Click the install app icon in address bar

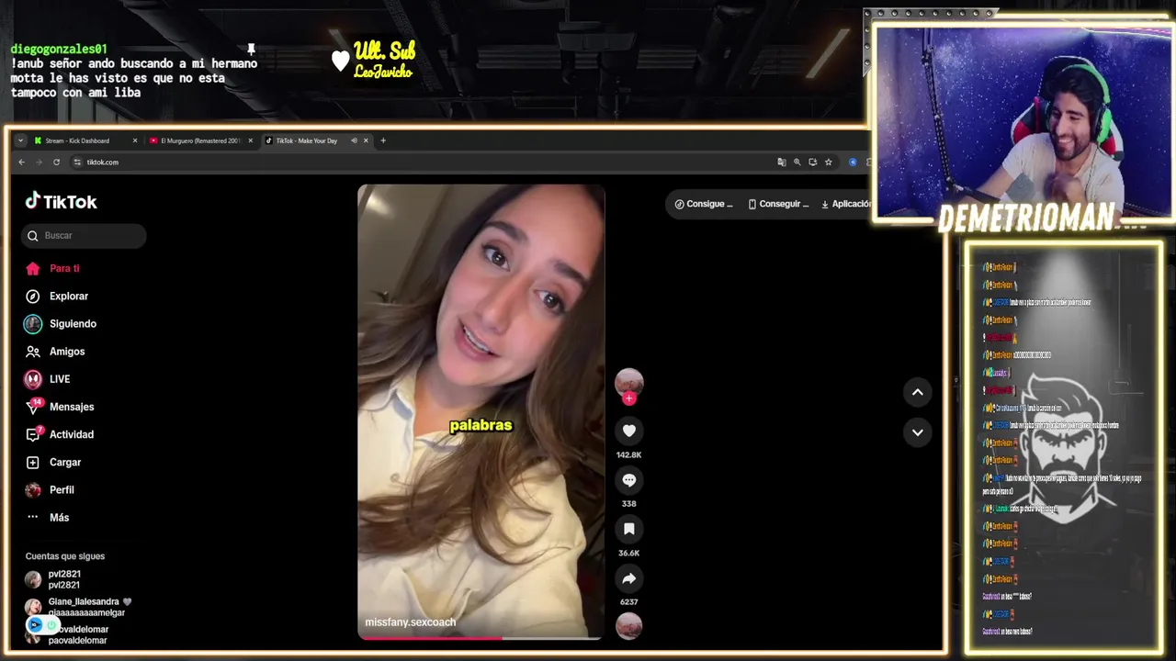click(812, 162)
